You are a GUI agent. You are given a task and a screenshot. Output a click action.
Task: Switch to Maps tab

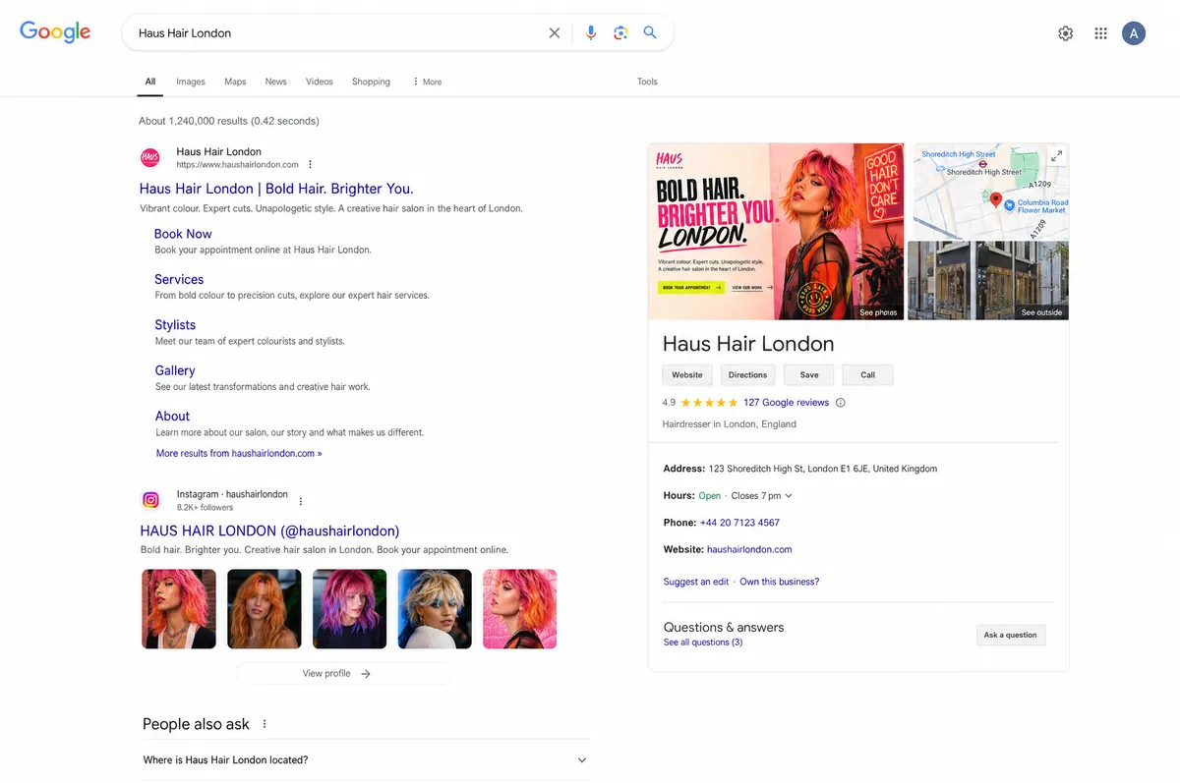tap(235, 82)
